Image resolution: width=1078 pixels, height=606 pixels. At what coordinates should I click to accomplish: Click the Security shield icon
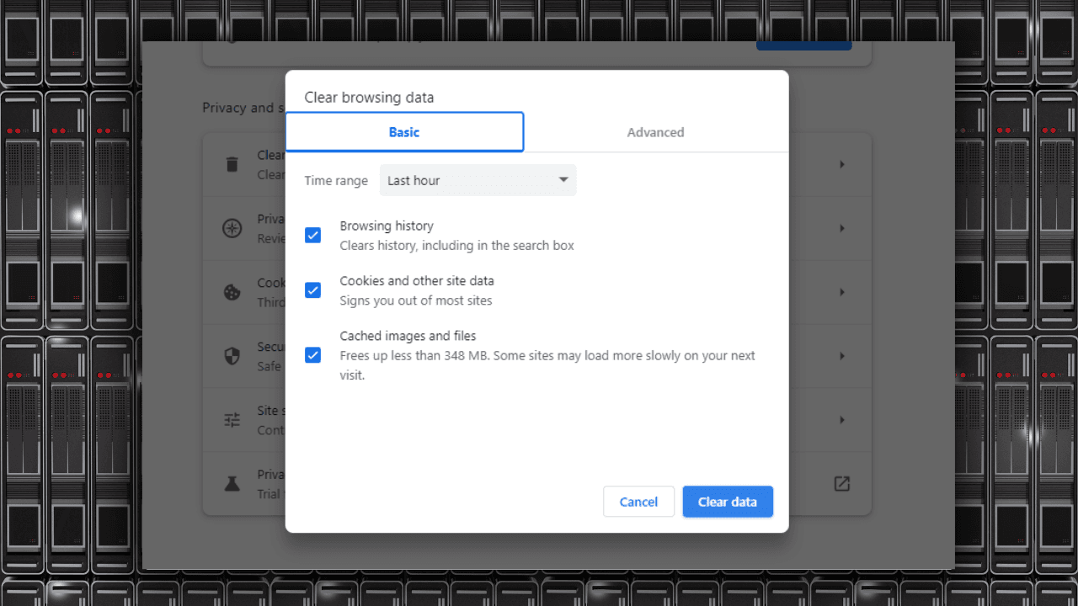(x=232, y=356)
